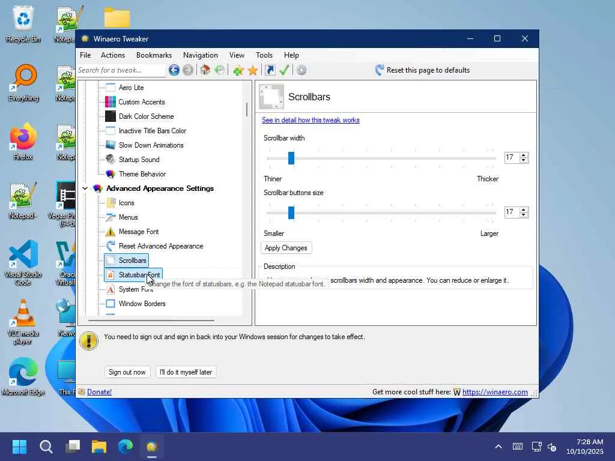Open the Help menu

click(x=291, y=55)
